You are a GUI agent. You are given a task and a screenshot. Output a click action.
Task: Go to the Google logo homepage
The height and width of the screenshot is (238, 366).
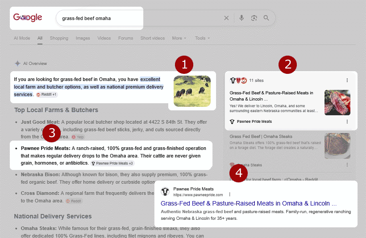click(28, 17)
